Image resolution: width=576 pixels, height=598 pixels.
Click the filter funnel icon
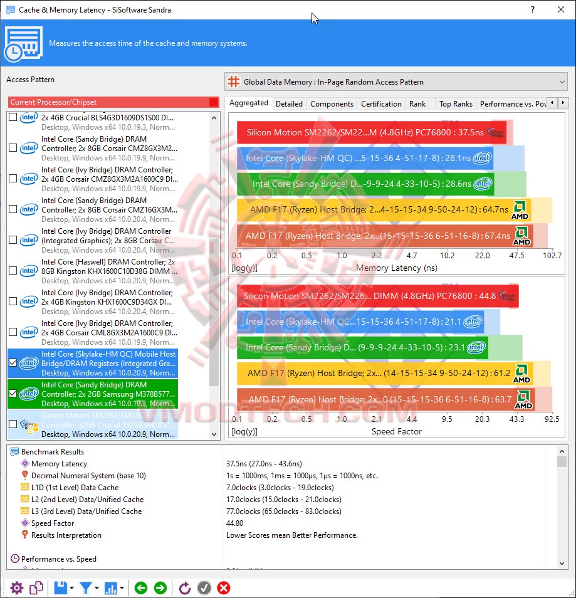coord(85,588)
